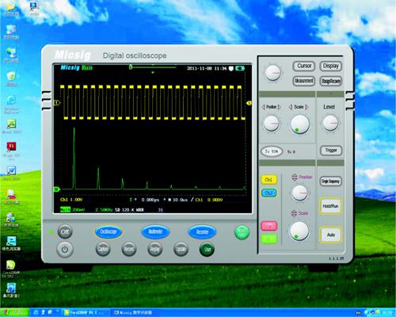
Task: Click the green Run status indicator
Action: 87,67
